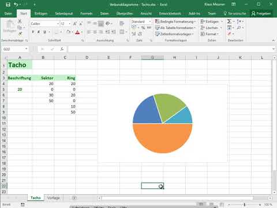
Task: Open the Standard number format dropdown
Action: click(150, 21)
